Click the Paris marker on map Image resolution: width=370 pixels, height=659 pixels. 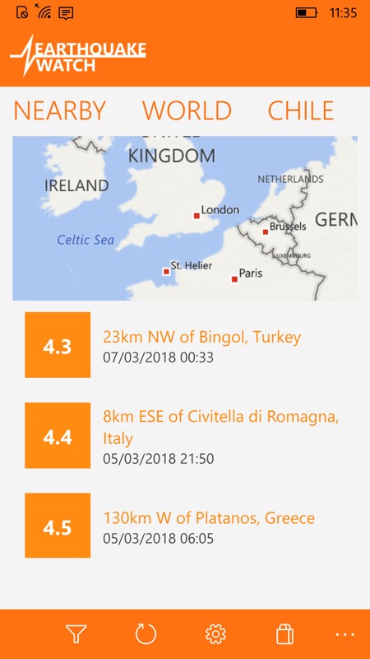234,279
